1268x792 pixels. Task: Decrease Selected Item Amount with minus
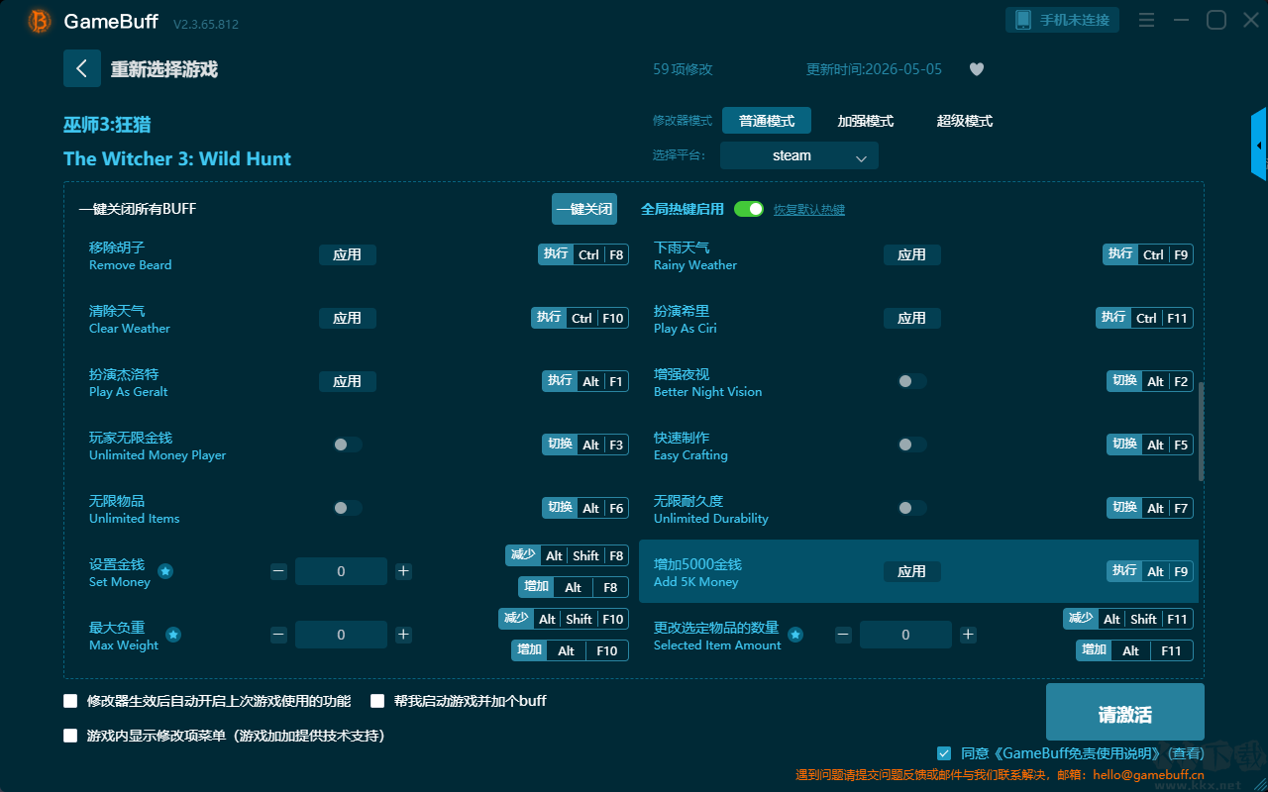(843, 635)
